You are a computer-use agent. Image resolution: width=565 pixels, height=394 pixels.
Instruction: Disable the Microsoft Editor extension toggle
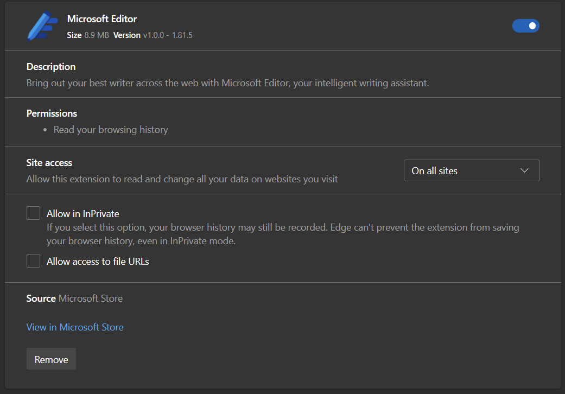click(526, 26)
